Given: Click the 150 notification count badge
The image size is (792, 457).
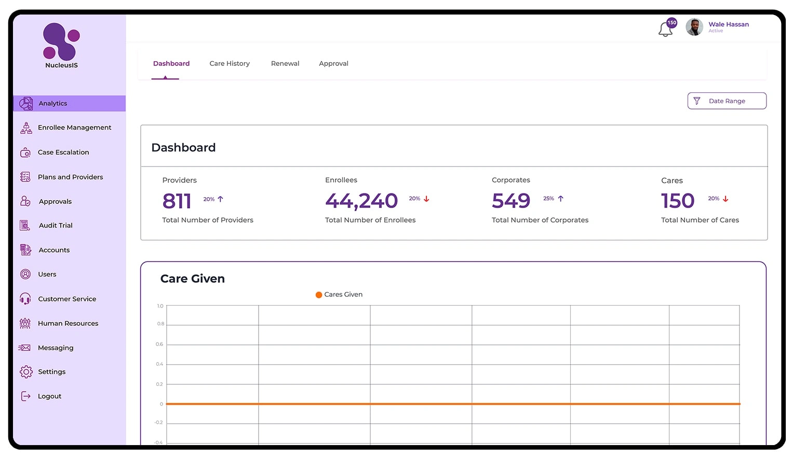Looking at the screenshot, I should [x=672, y=23].
